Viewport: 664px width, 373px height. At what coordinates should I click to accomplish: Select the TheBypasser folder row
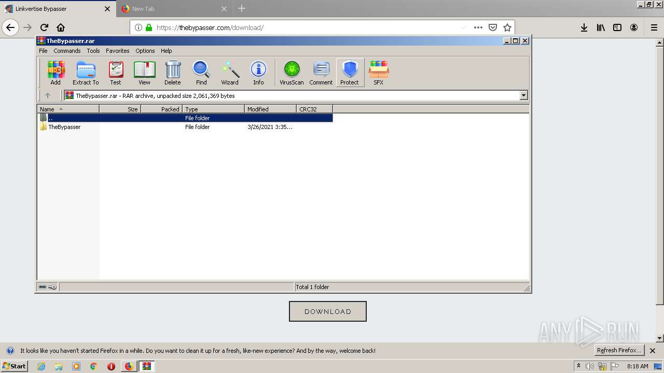click(x=185, y=127)
